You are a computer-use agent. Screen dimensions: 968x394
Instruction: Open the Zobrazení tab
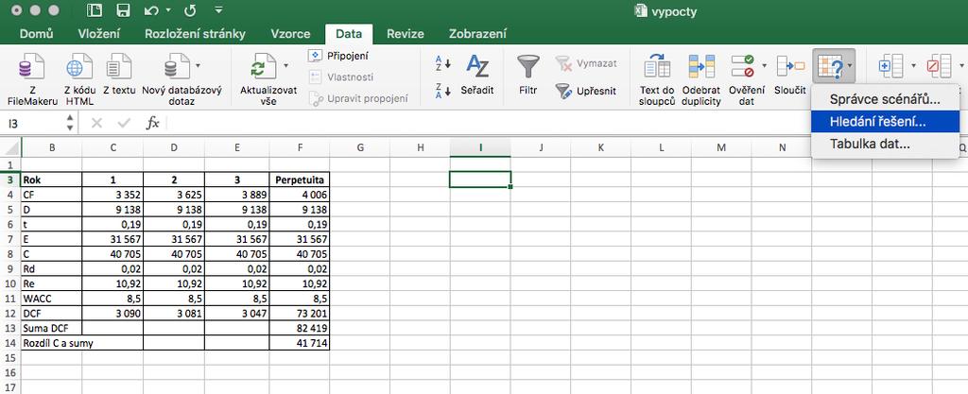point(477,34)
